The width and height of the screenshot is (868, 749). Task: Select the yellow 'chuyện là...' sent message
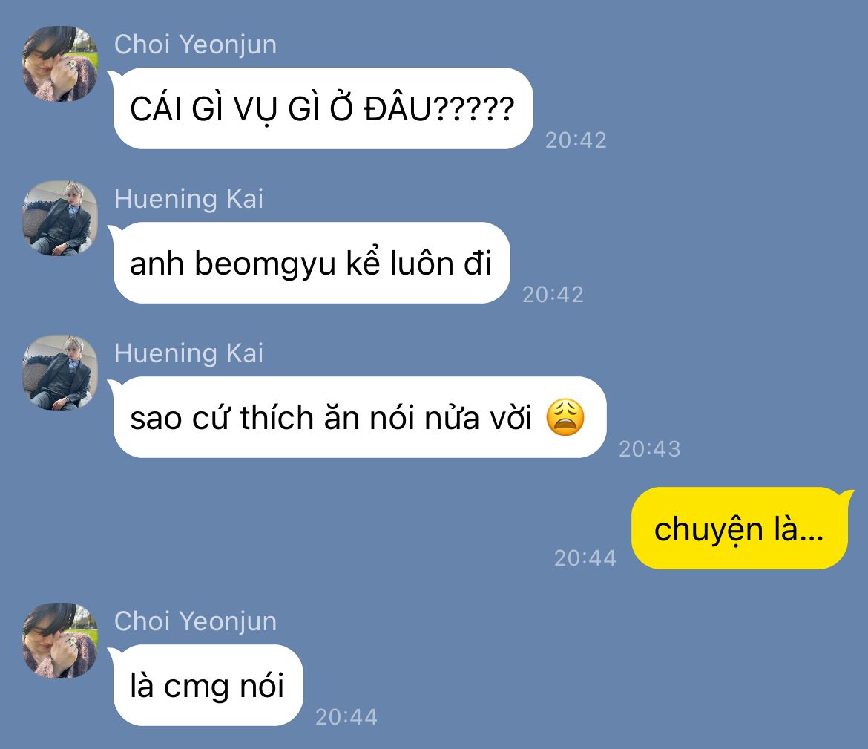tap(740, 529)
